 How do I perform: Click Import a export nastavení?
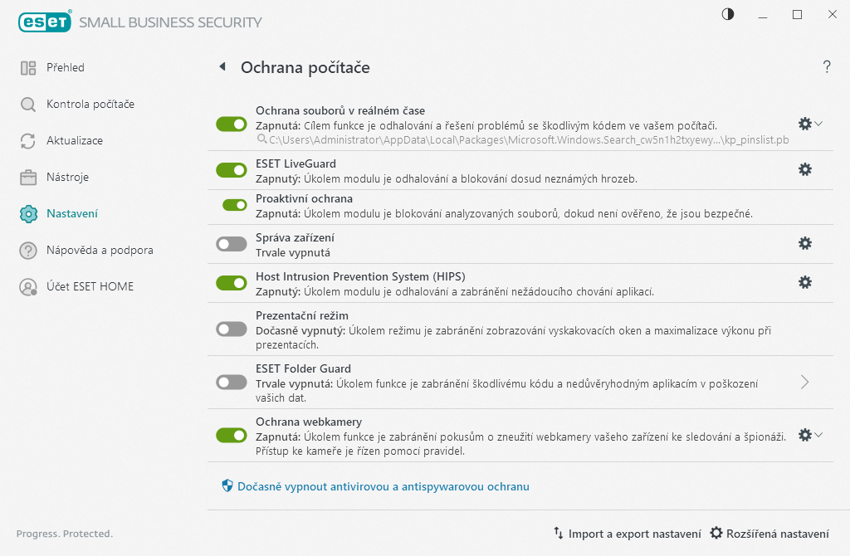[x=628, y=534]
